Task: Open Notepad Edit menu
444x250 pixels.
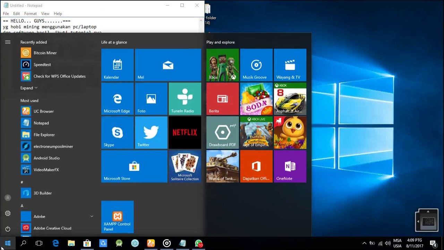Action: tap(16, 14)
